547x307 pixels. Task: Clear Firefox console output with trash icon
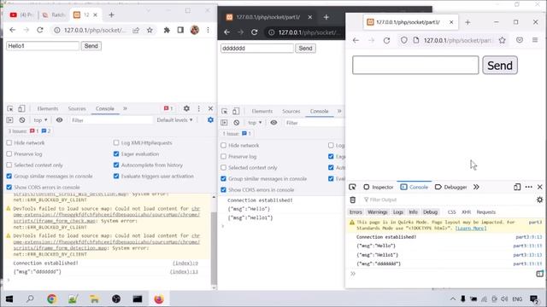(353, 200)
